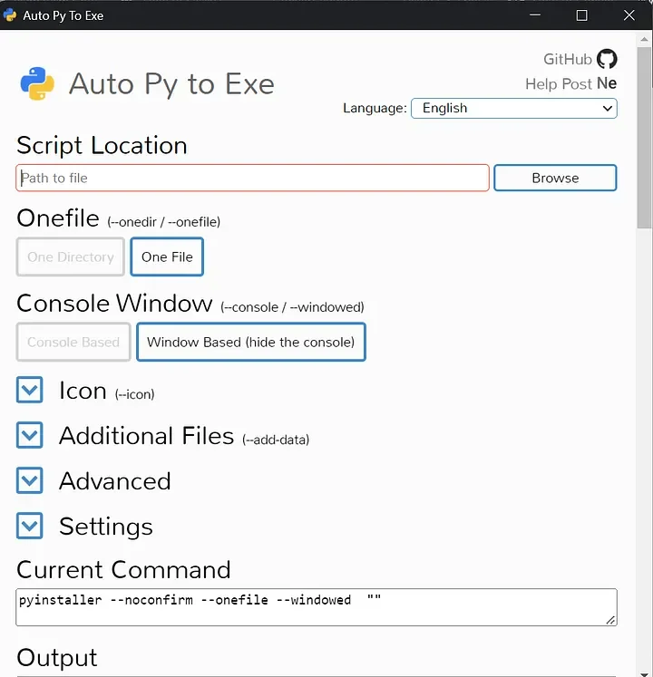The height and width of the screenshot is (677, 653).
Task: Select Window Based (hide the console)
Action: click(x=251, y=342)
